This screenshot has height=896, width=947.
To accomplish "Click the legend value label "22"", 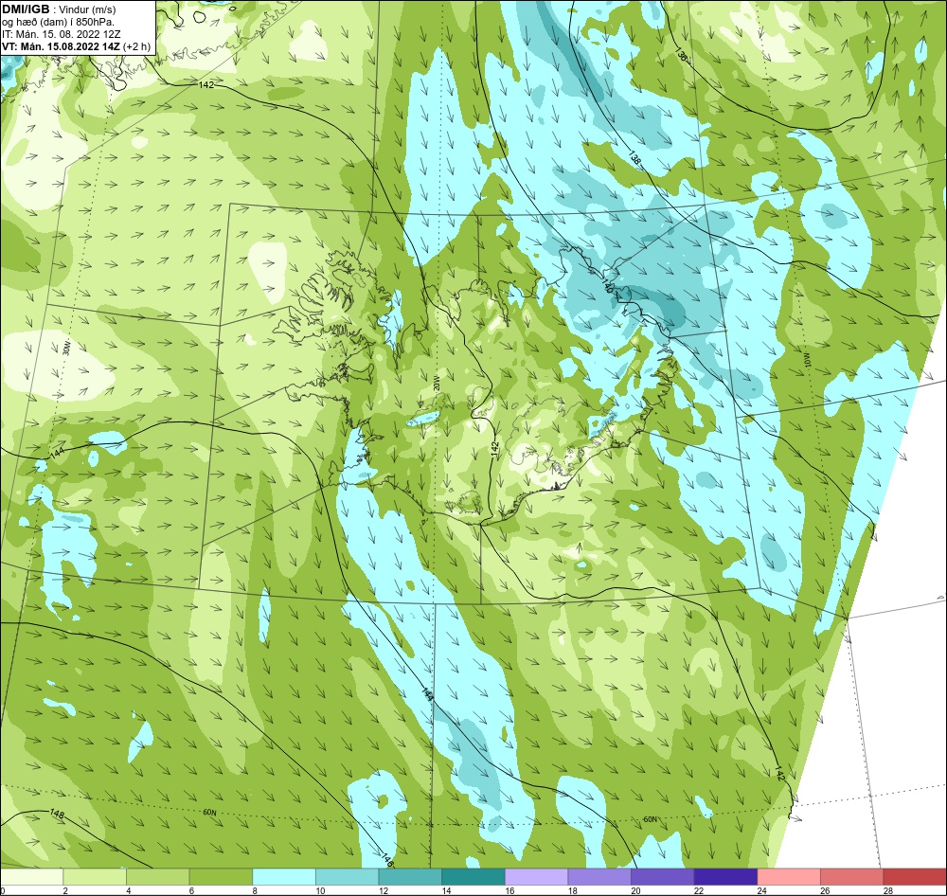I will (699, 891).
